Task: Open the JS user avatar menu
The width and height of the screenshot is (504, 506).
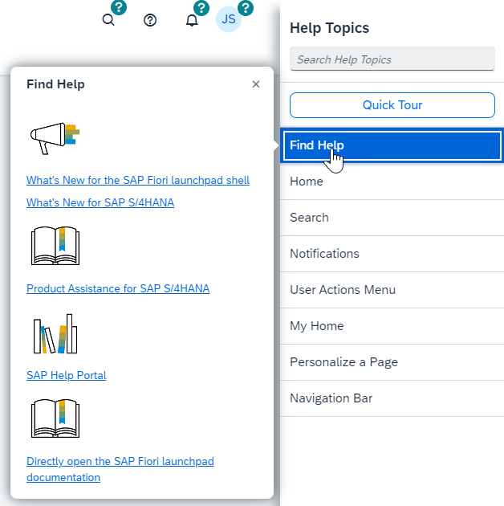Action: point(229,20)
